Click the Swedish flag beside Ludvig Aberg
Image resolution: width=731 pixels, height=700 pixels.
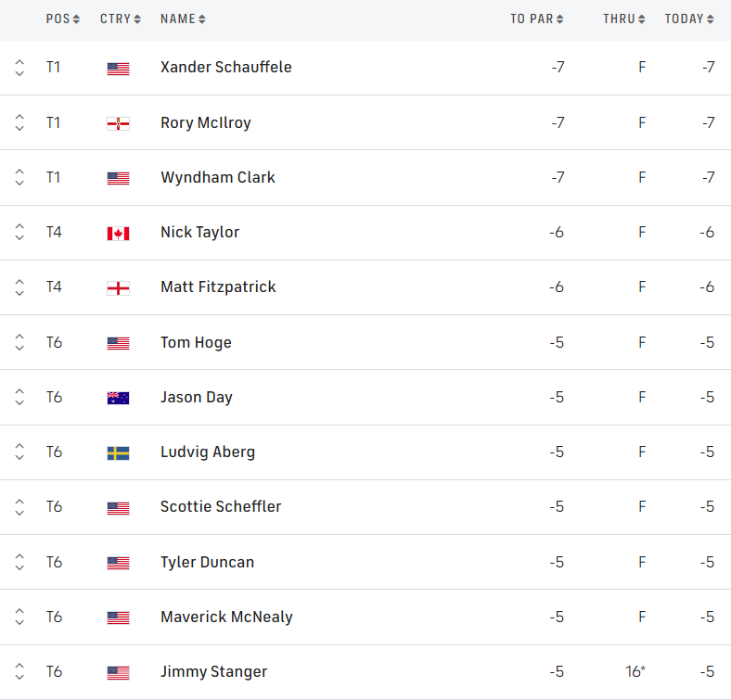click(x=118, y=452)
